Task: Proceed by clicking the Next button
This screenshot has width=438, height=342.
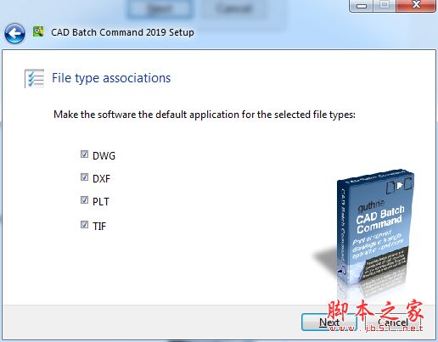Action: pyautogui.click(x=329, y=322)
